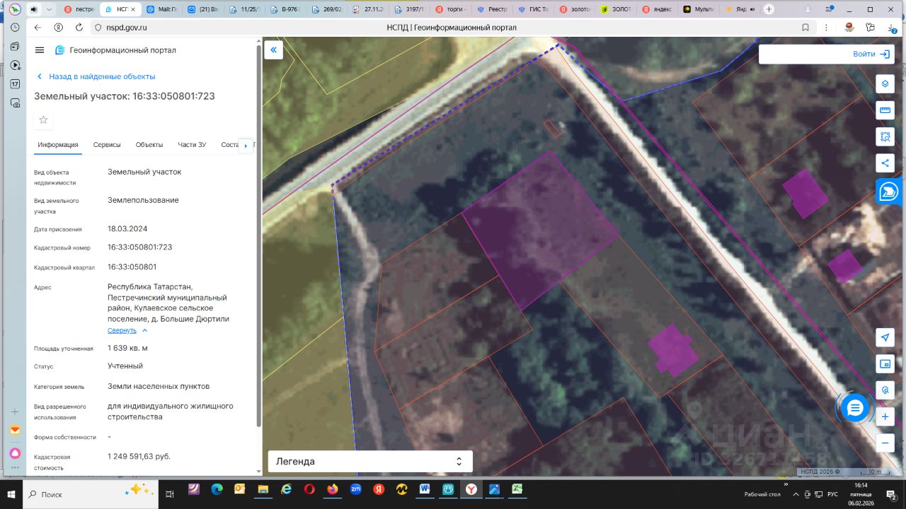Share the current map view
Image resolution: width=906 pixels, height=509 pixels.
(885, 163)
